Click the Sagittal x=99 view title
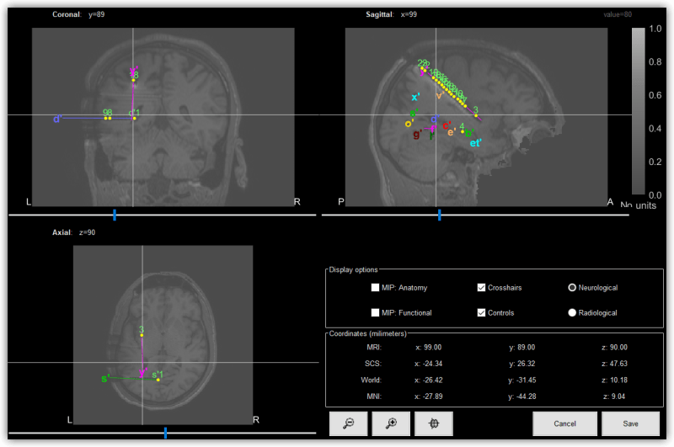This screenshot has width=674, height=447. point(391,14)
